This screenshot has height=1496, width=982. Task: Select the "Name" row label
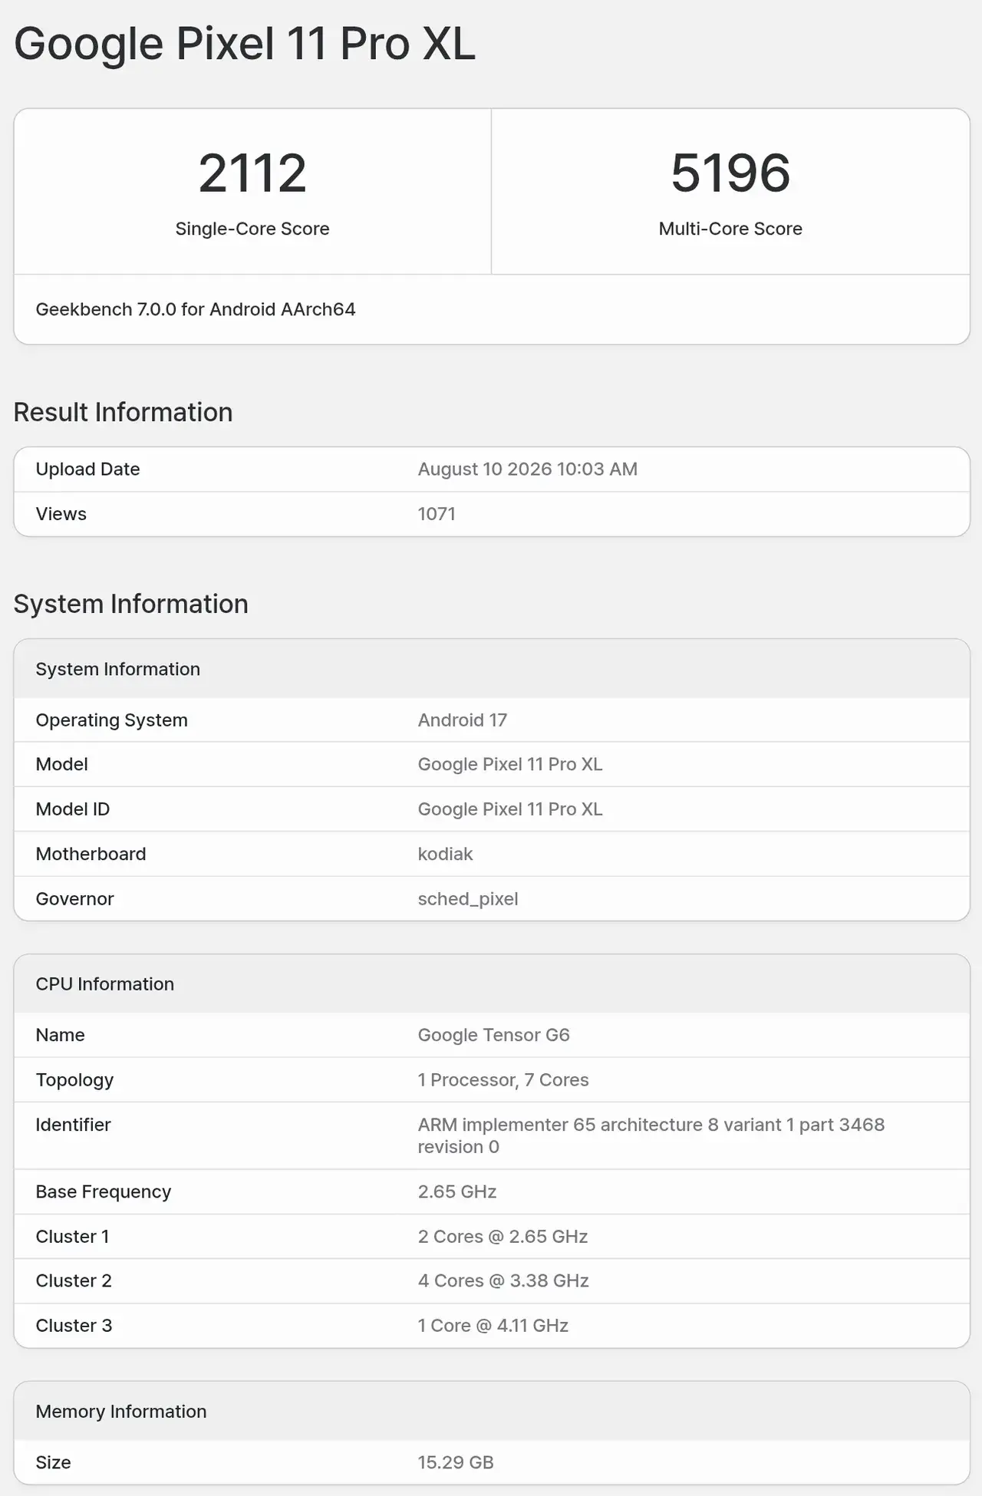60,1035
